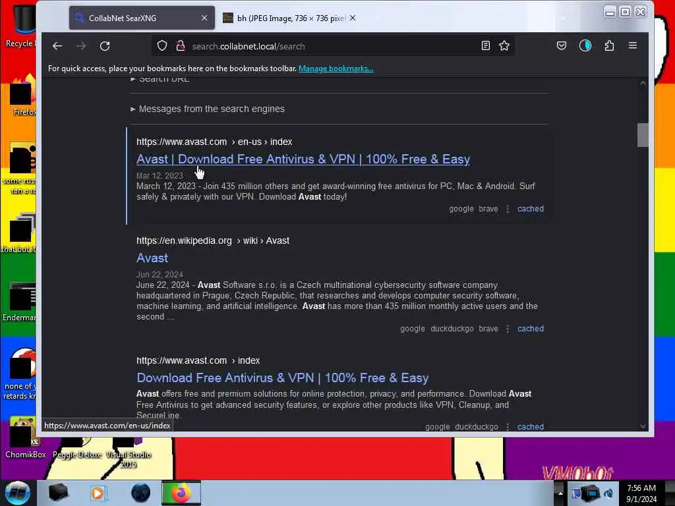
Task: Select the Peggle Deluxe desktop icon
Action: (x=77, y=447)
